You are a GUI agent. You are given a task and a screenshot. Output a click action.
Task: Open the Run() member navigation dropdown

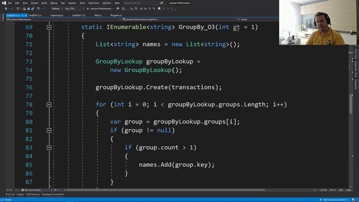point(257,20)
